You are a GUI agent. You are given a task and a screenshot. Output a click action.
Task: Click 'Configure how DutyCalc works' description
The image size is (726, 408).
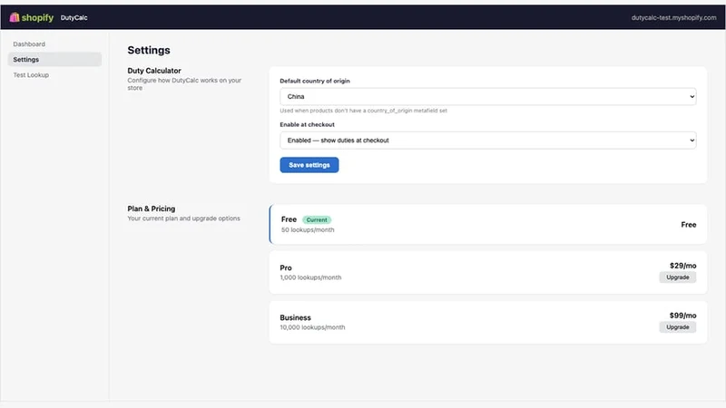[184, 83]
